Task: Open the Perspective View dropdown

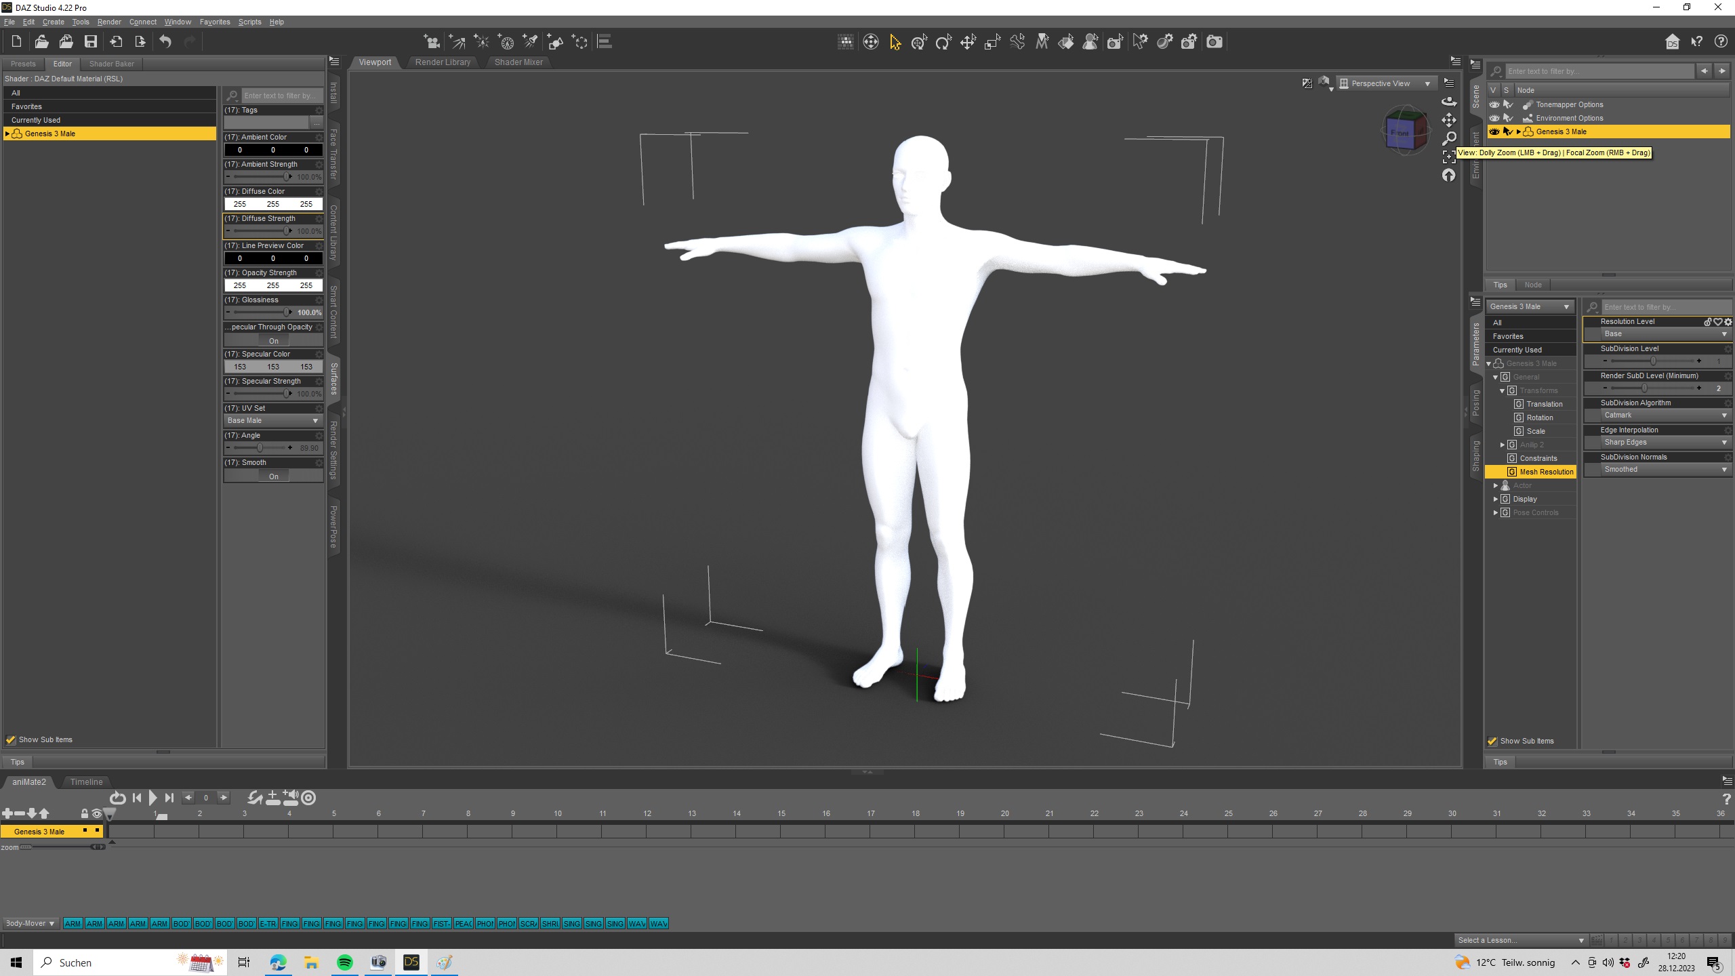Action: tap(1385, 83)
